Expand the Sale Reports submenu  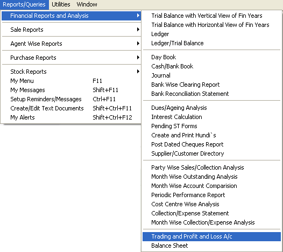point(72,30)
